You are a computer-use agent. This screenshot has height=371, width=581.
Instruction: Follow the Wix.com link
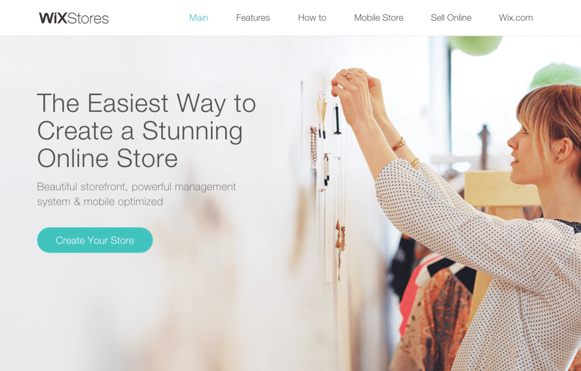[x=516, y=18]
